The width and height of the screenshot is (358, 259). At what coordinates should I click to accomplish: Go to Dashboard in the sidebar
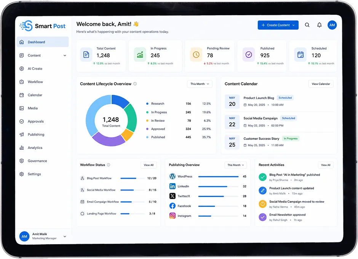pos(43,42)
